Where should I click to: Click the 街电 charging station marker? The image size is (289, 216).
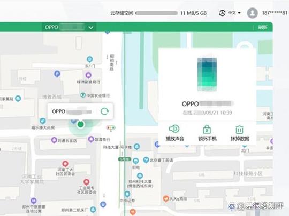[x=135, y=161]
